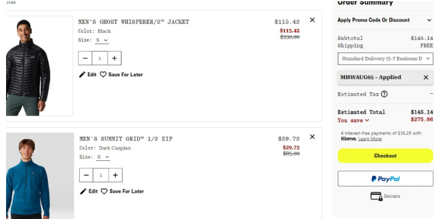Remove Ghost Whisperer jacket with X icon
This screenshot has width=440, height=219.
pyautogui.click(x=312, y=20)
